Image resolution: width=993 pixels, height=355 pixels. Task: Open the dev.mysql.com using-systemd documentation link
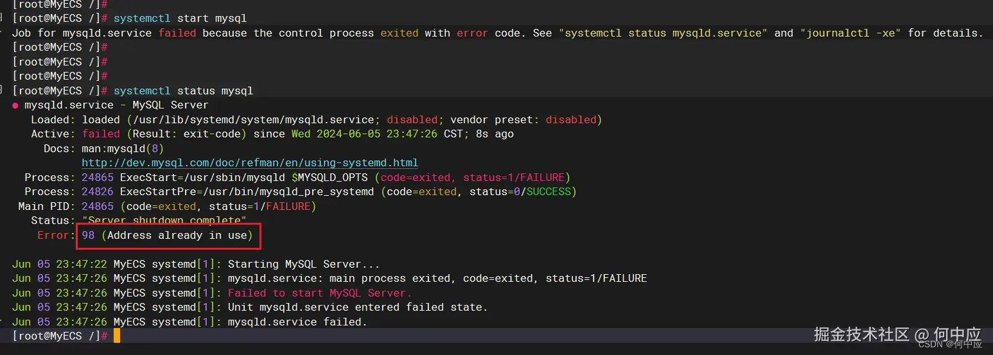pyautogui.click(x=250, y=163)
